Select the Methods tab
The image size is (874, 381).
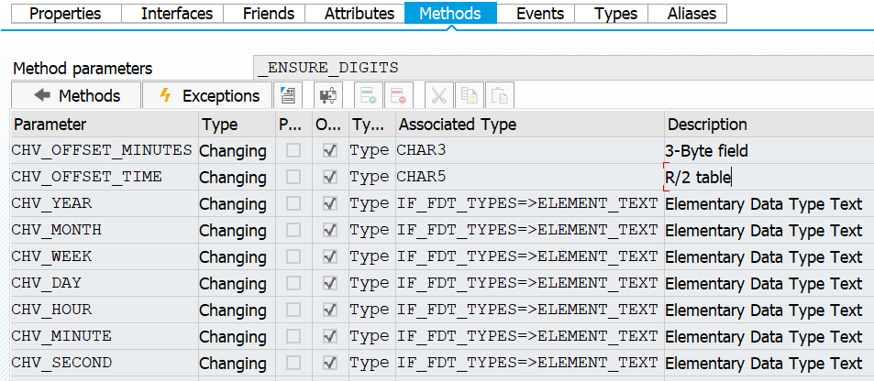450,14
